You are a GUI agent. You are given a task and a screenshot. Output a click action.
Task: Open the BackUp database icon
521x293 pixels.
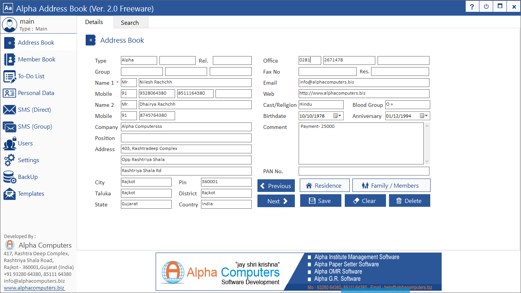pos(10,177)
